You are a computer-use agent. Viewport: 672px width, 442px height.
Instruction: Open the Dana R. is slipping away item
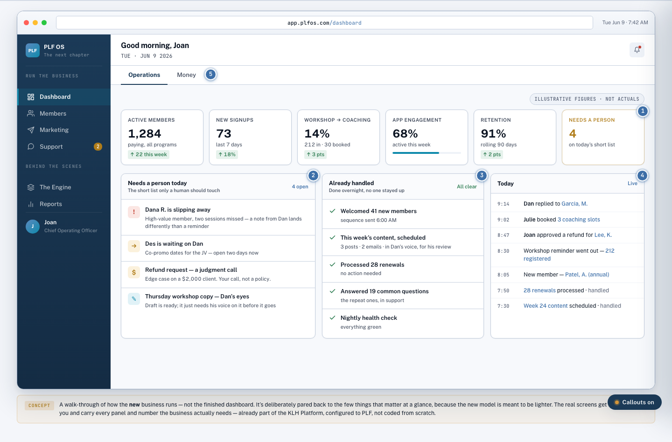click(x=218, y=218)
